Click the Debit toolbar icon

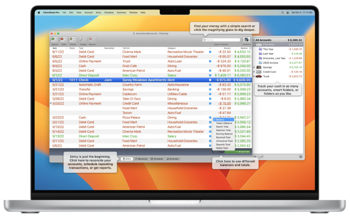click(x=63, y=40)
